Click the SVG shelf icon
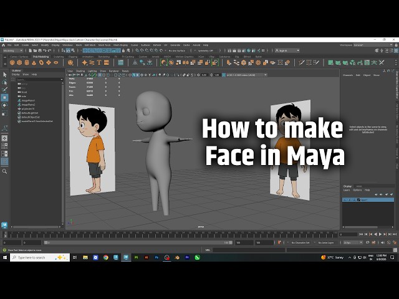 click(x=107, y=62)
